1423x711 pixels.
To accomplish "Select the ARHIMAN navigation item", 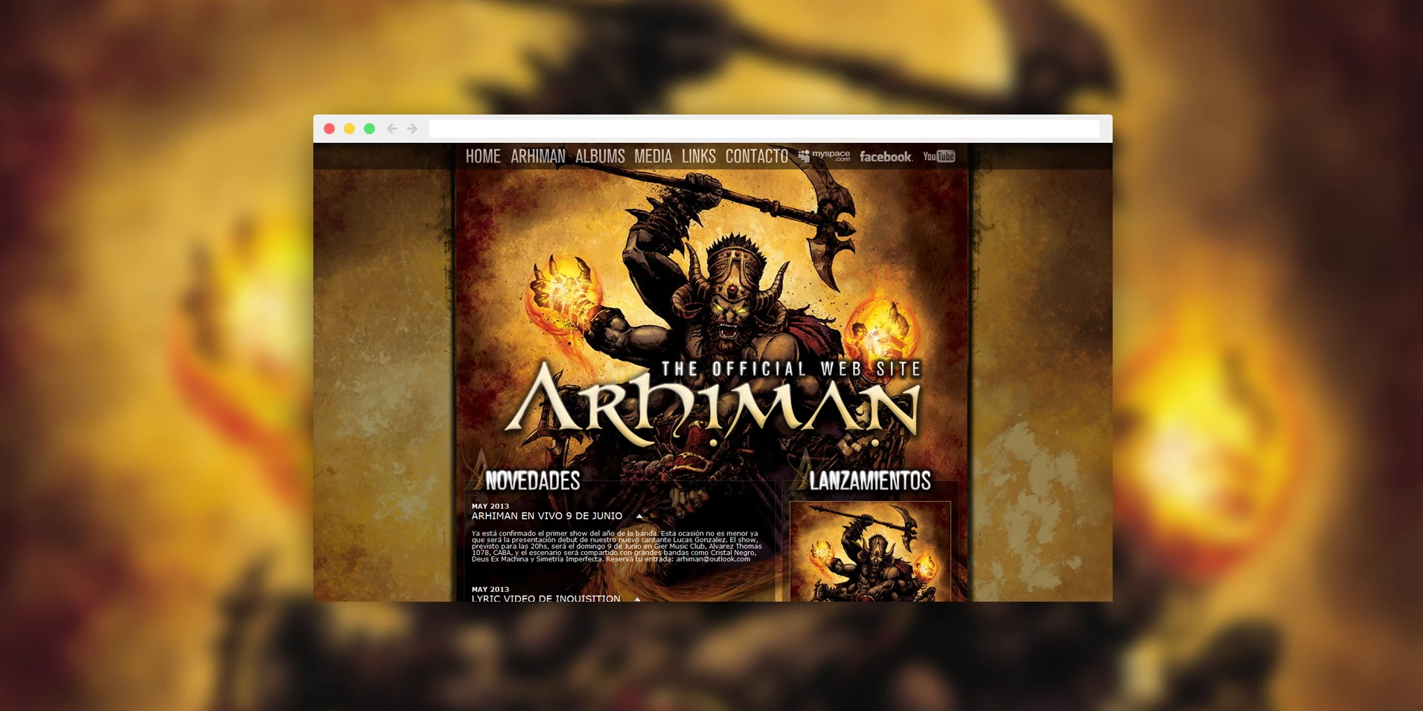I will [537, 157].
